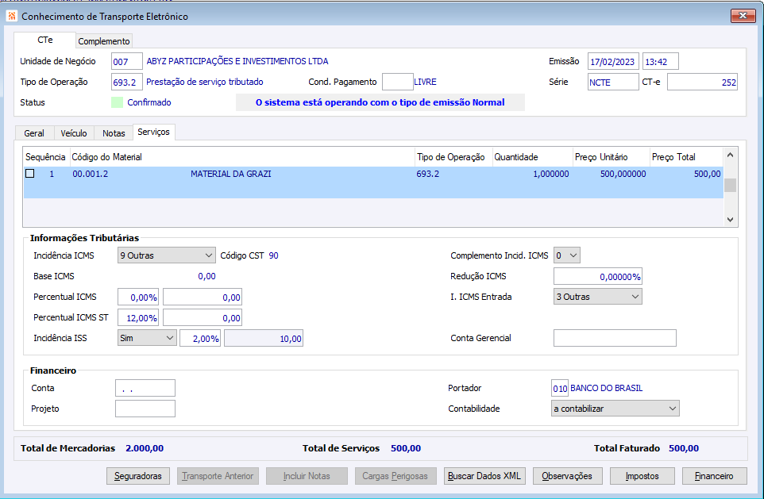Viewport: 764px width, 499px height.
Task: Select the Notas tab
Action: point(114,133)
